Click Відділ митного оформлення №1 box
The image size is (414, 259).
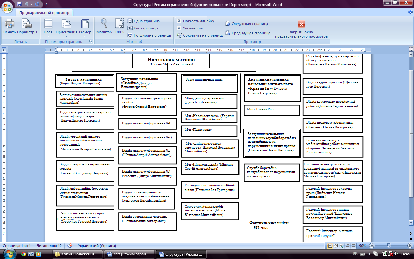[147, 124]
